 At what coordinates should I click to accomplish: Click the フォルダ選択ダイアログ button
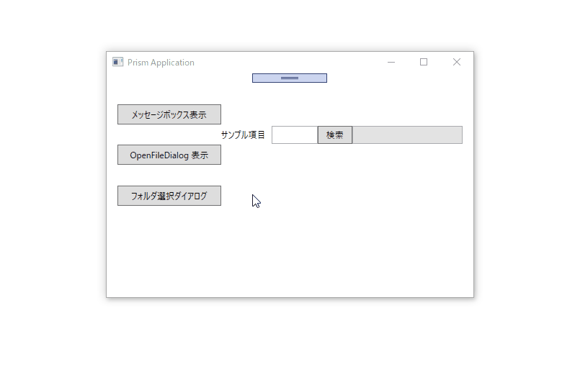coord(169,196)
